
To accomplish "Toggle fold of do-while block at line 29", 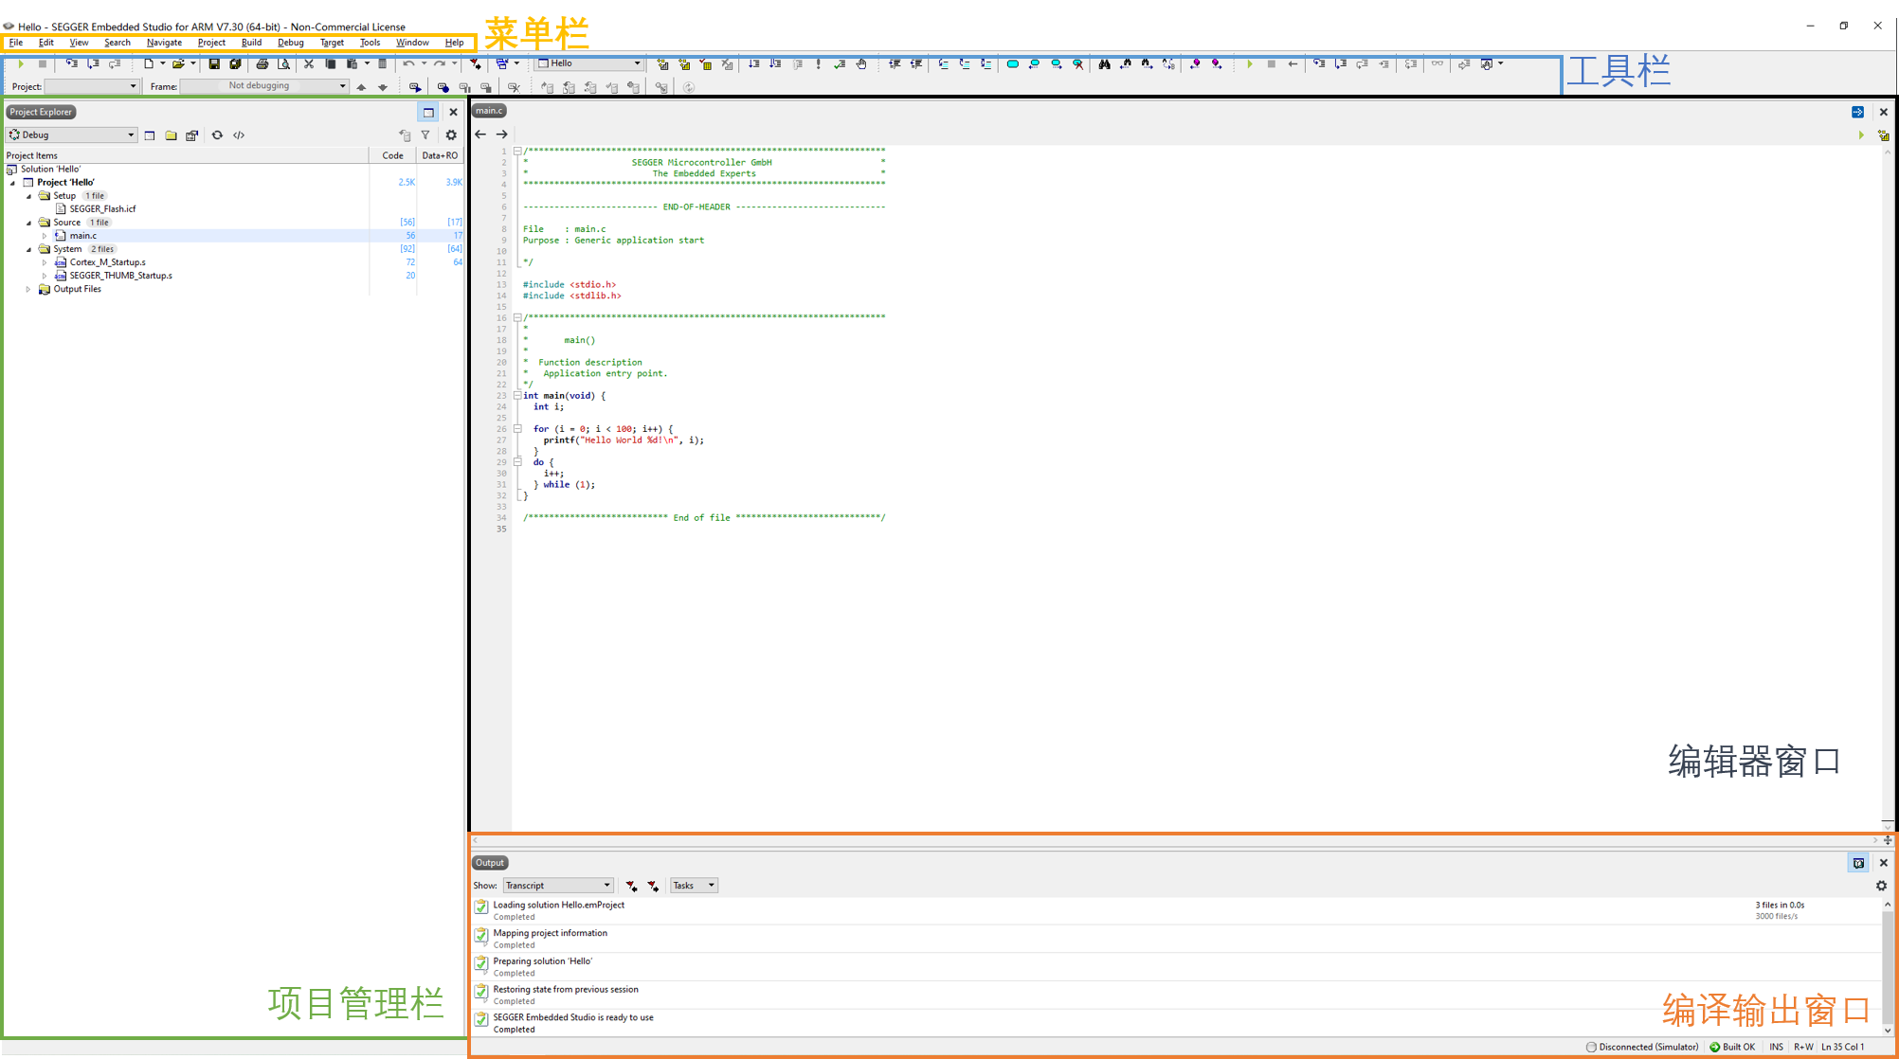I will [x=517, y=461].
